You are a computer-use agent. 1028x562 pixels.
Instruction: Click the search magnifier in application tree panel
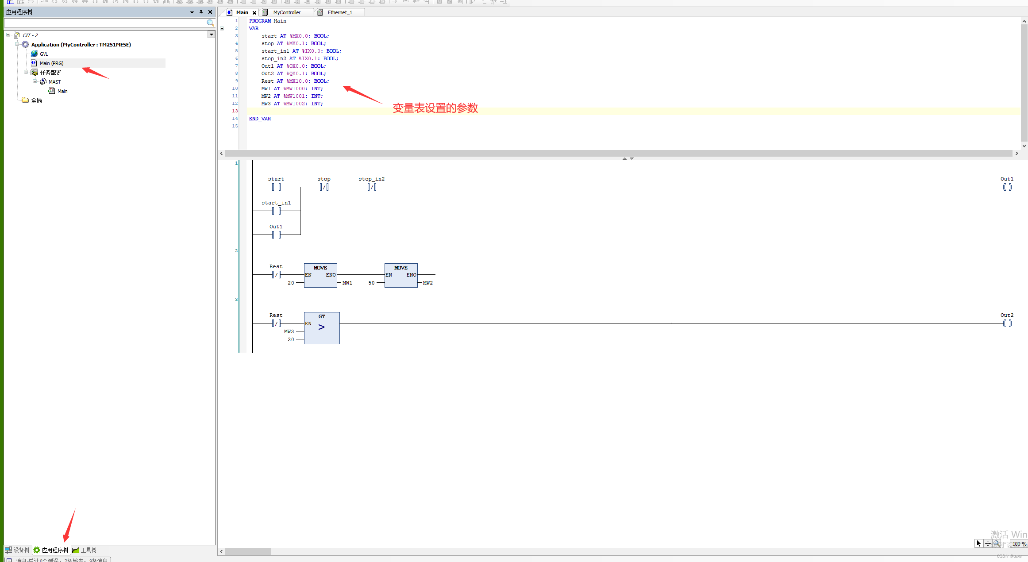pyautogui.click(x=210, y=23)
